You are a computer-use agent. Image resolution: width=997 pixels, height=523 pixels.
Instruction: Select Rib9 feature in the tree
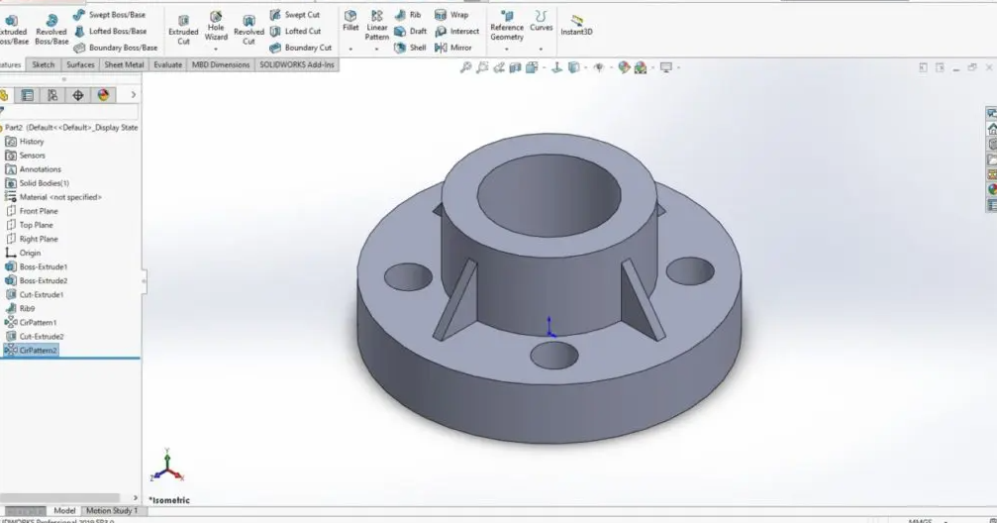pyautogui.click(x=27, y=308)
